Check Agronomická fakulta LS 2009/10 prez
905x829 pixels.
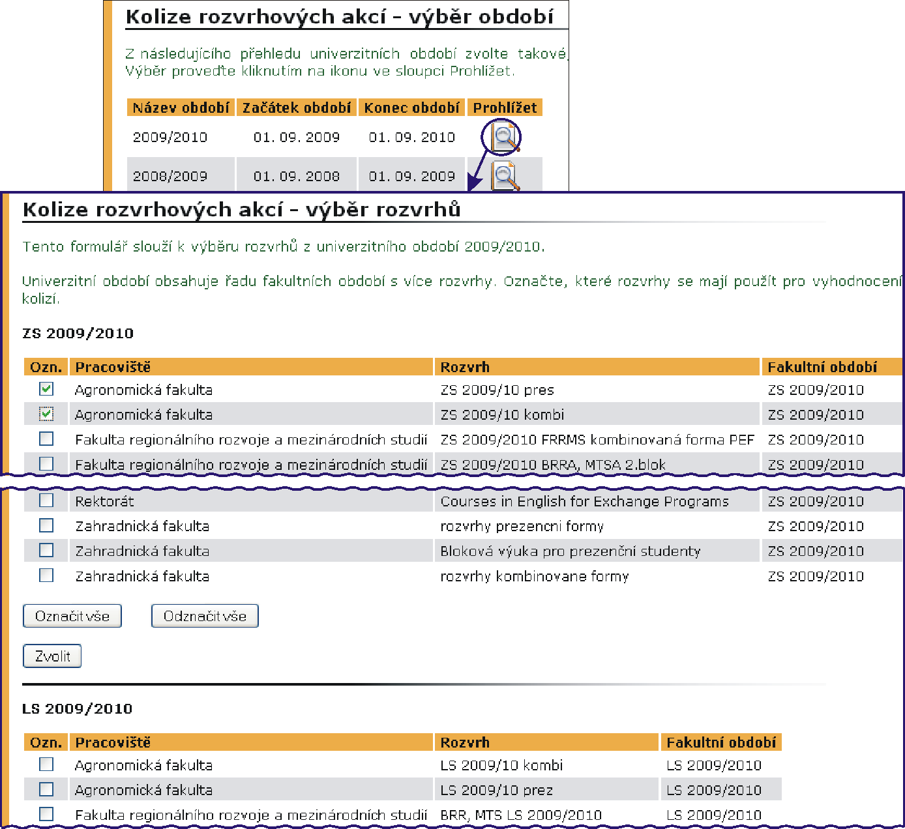coord(46,789)
